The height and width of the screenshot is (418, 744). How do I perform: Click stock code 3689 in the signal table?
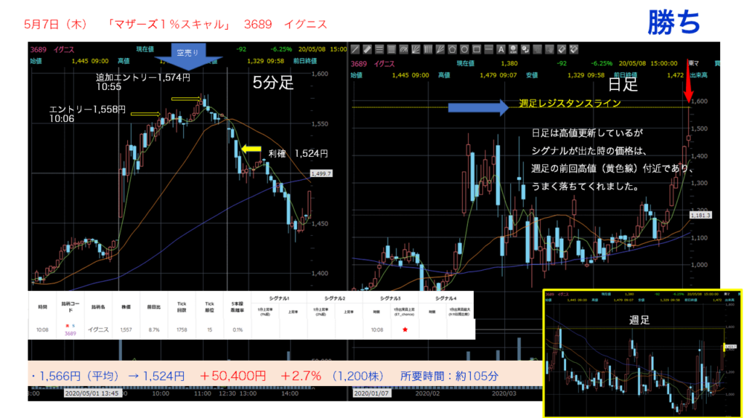click(x=70, y=334)
